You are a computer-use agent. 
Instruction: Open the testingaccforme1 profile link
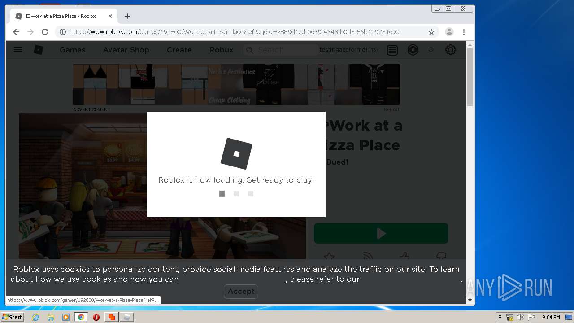(343, 50)
